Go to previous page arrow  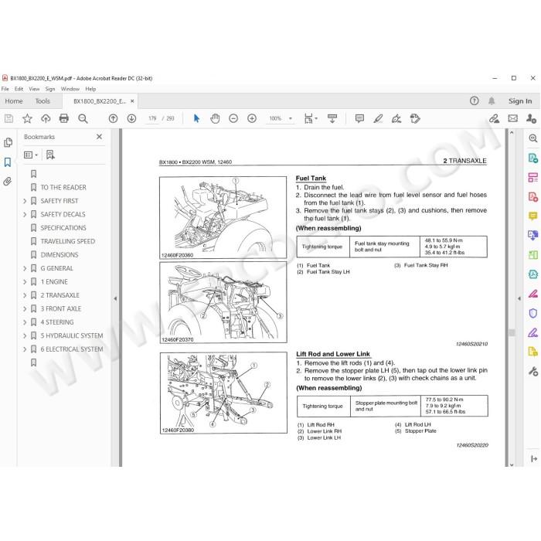tap(113, 119)
